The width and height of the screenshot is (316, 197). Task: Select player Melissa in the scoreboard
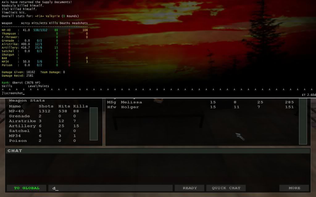pyautogui.click(x=201, y=102)
